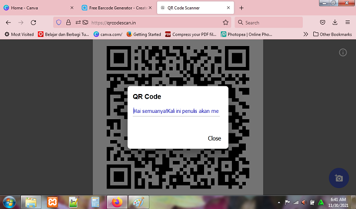Open the Downloads panel

pos(335,22)
